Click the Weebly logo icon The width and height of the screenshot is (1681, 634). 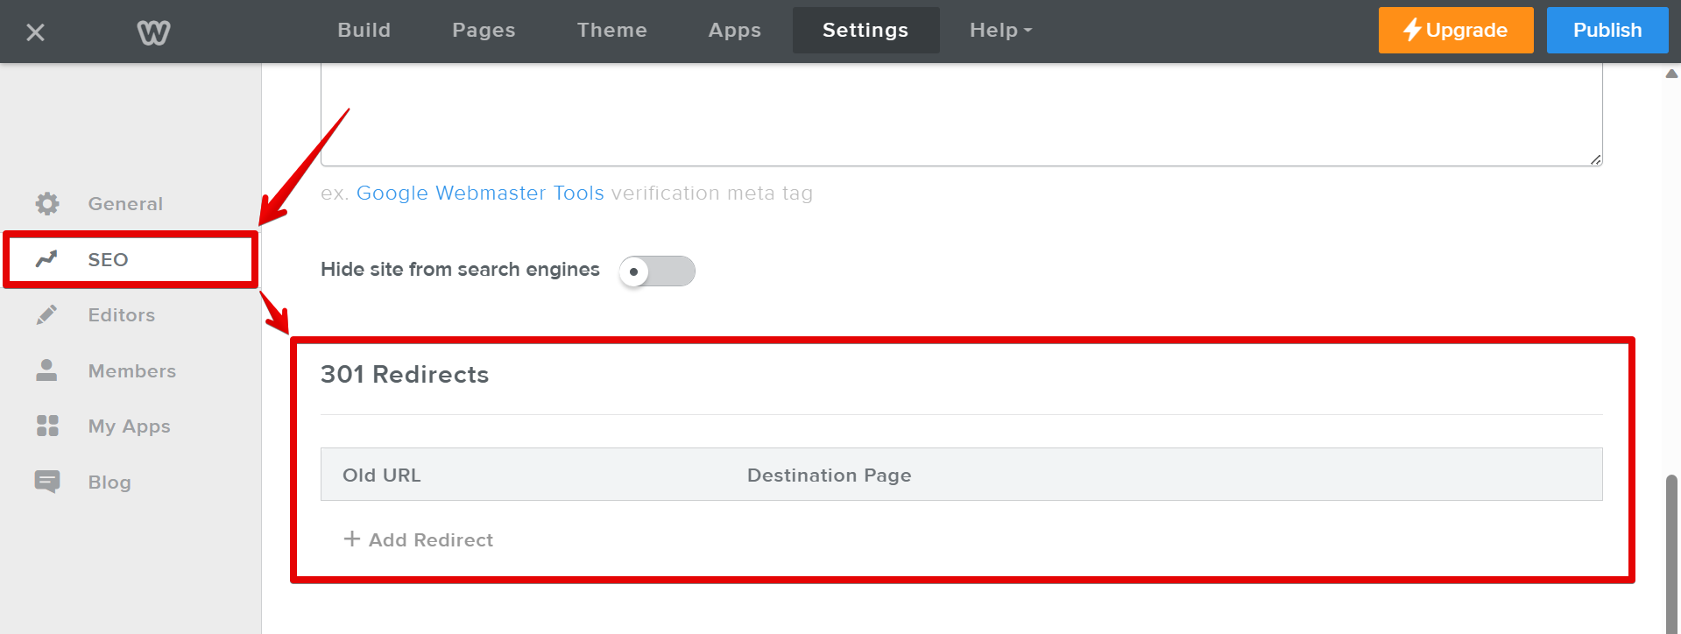click(x=153, y=32)
